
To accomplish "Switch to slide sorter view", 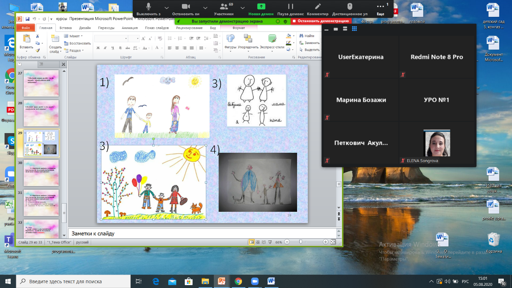I will [x=258, y=242].
